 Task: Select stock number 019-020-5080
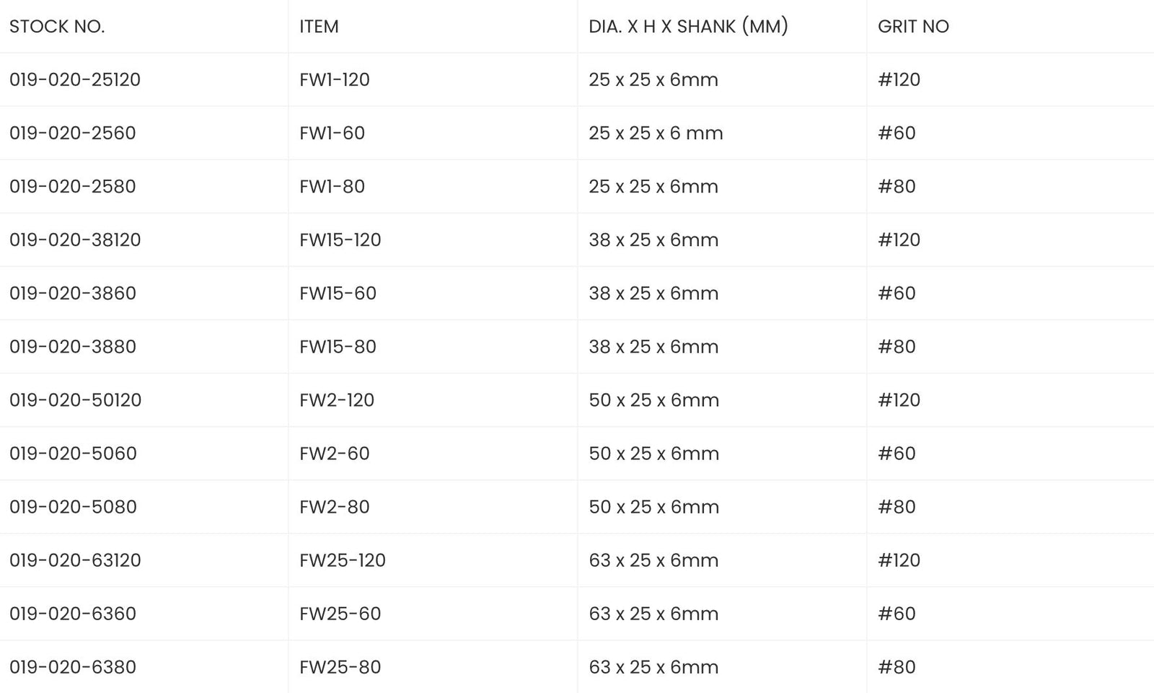click(73, 507)
